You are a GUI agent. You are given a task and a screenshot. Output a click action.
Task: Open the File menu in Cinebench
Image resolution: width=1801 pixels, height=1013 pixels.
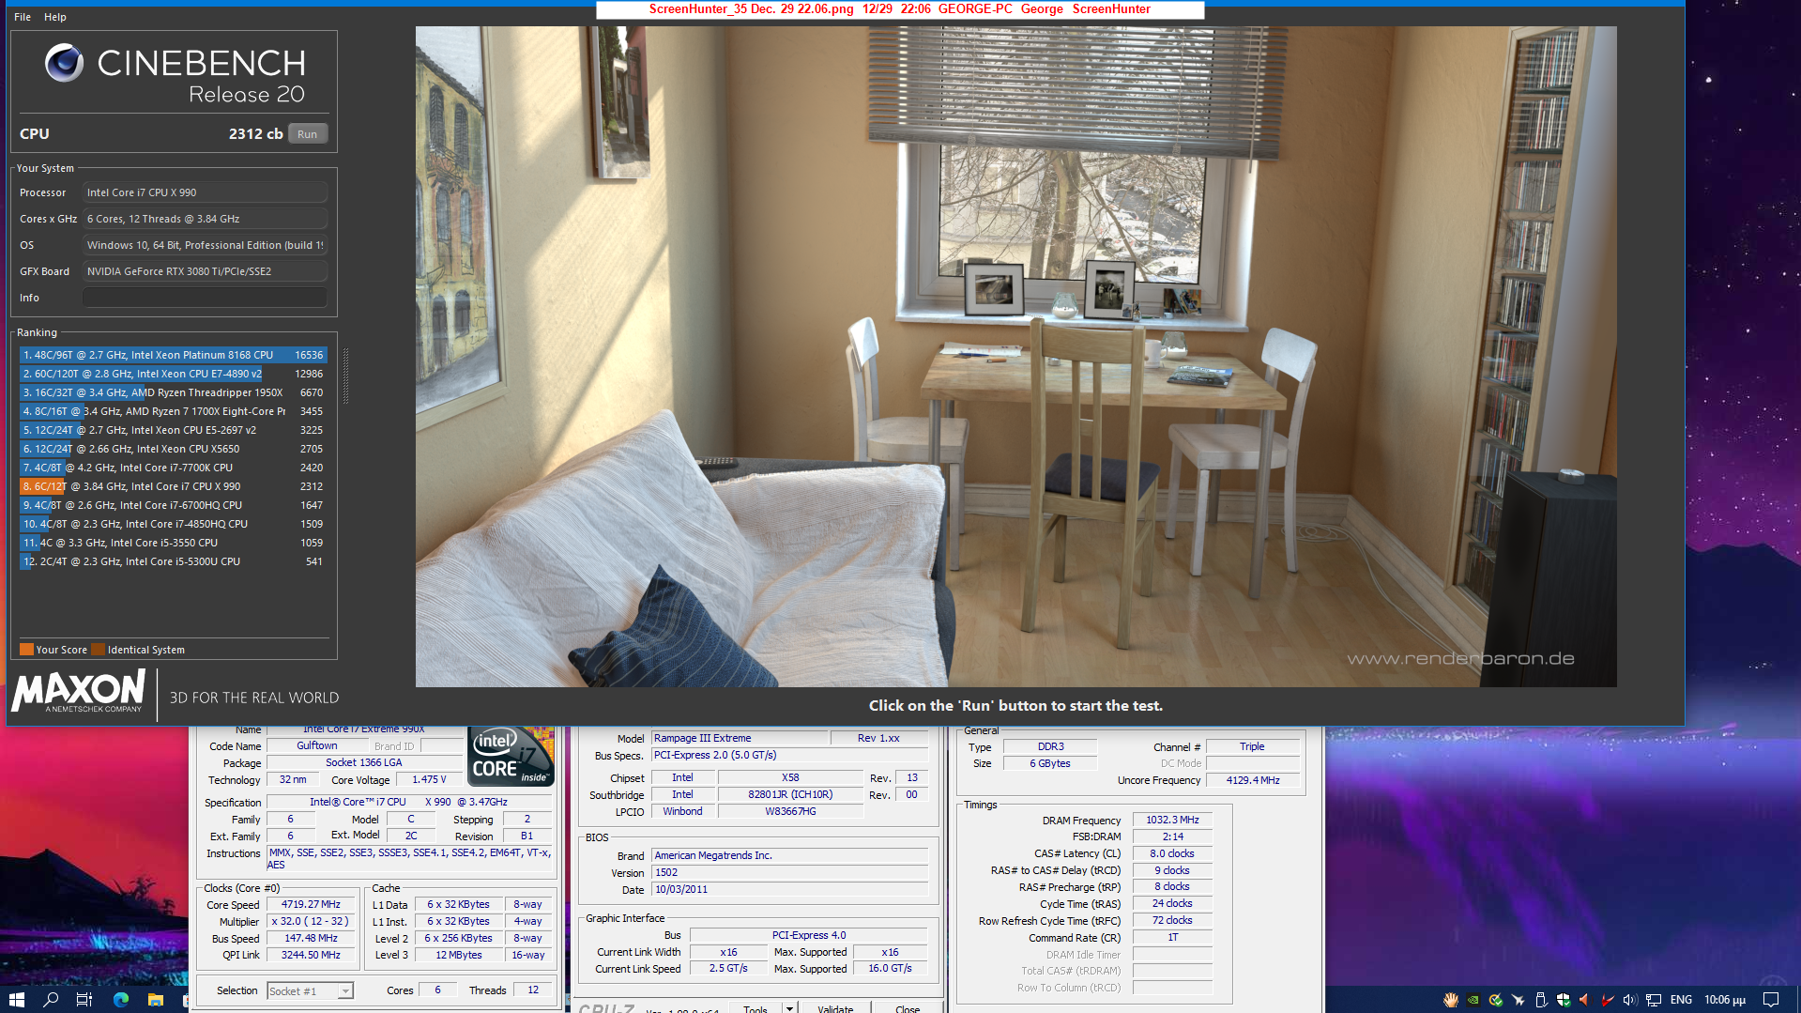point(23,17)
